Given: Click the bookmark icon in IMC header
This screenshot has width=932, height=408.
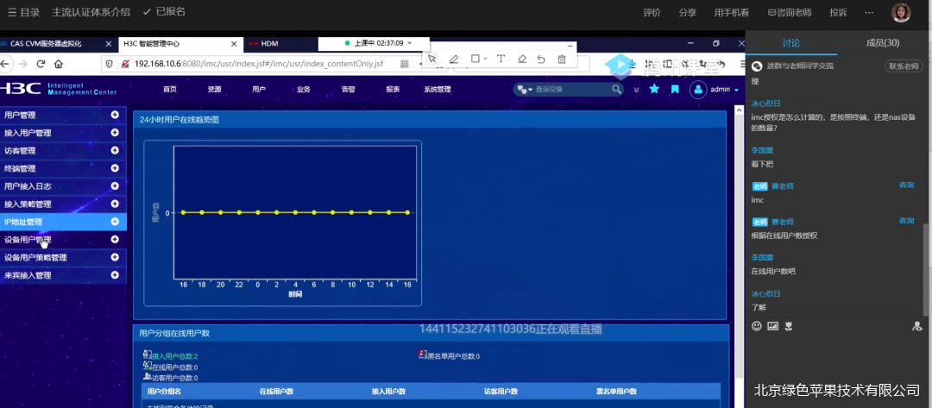Looking at the screenshot, I should (x=675, y=89).
